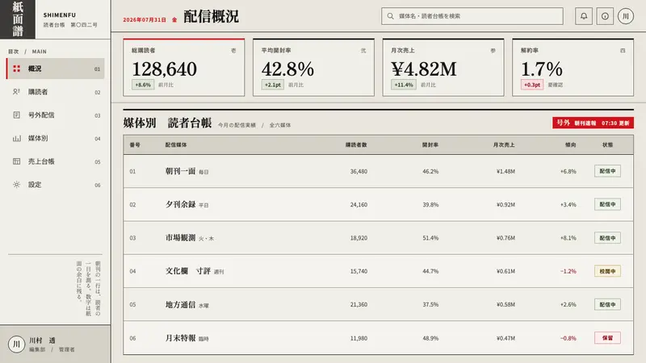
Task: Sort by 月次売上 column header
Action: pyautogui.click(x=504, y=145)
